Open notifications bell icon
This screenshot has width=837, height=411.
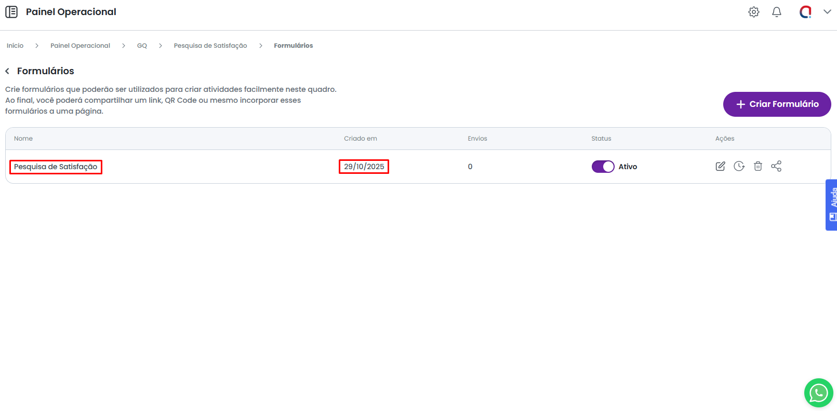point(777,12)
